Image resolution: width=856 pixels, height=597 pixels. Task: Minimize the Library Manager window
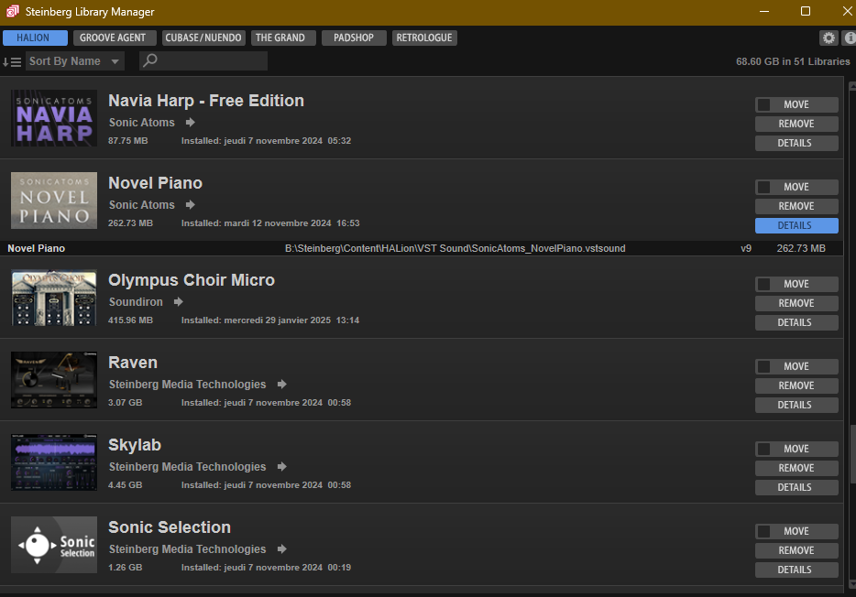click(764, 12)
